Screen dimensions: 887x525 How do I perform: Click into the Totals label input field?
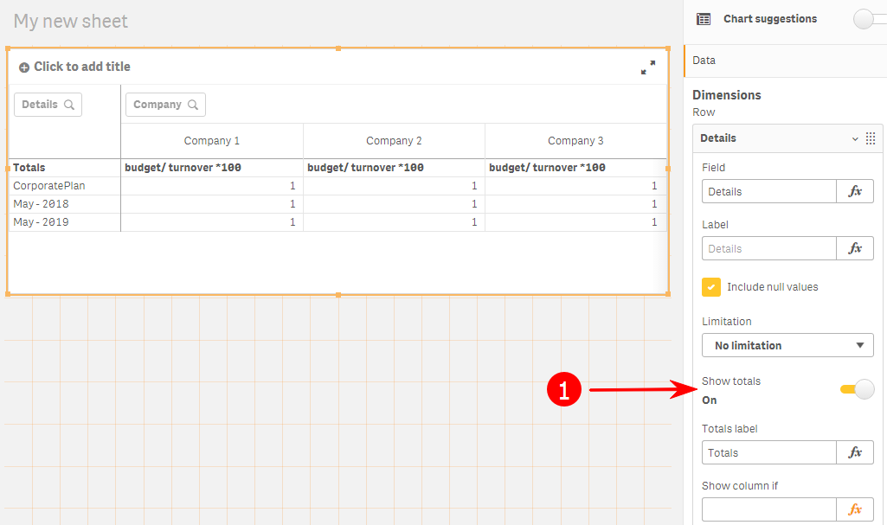(x=768, y=452)
